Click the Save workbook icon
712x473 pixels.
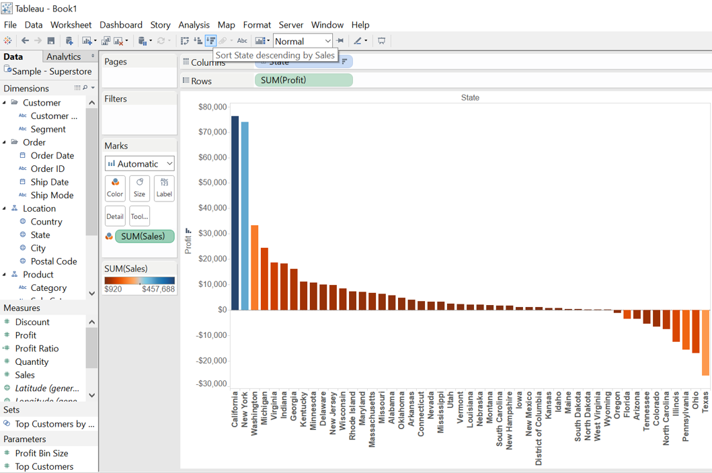[50, 41]
